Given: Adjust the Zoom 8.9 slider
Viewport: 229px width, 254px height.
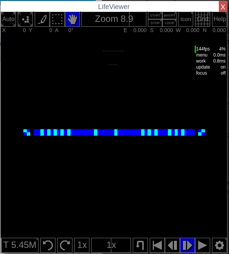Looking at the screenshot, I should (x=114, y=19).
